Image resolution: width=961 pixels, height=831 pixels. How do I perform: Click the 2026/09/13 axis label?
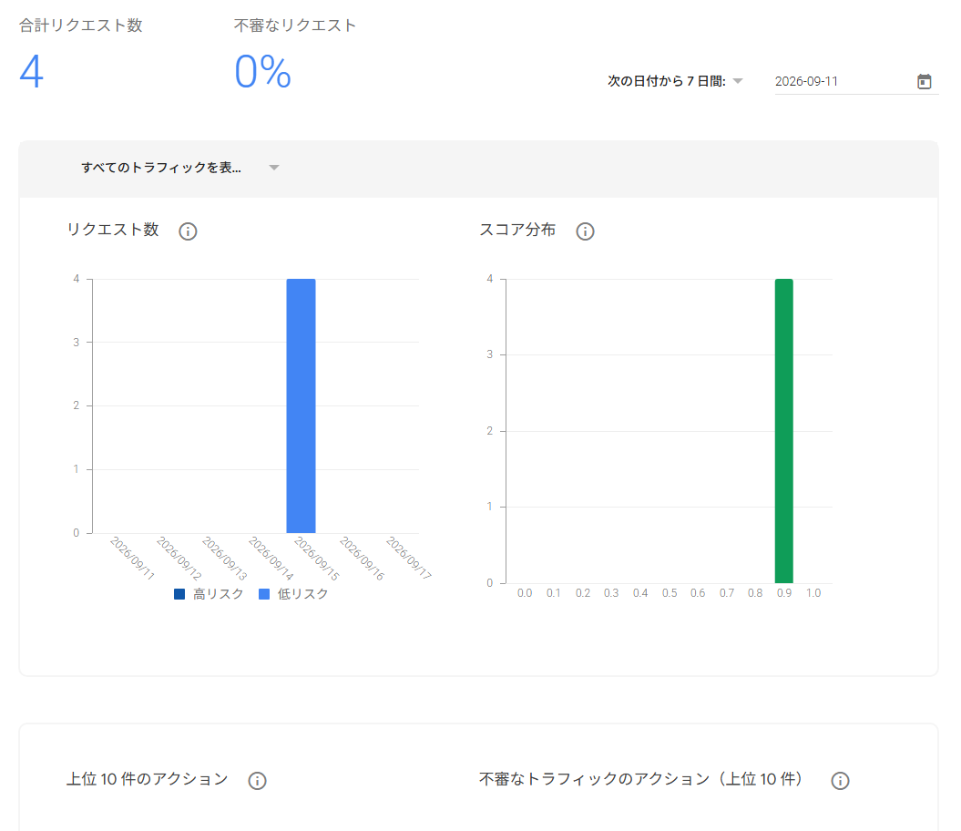225,558
